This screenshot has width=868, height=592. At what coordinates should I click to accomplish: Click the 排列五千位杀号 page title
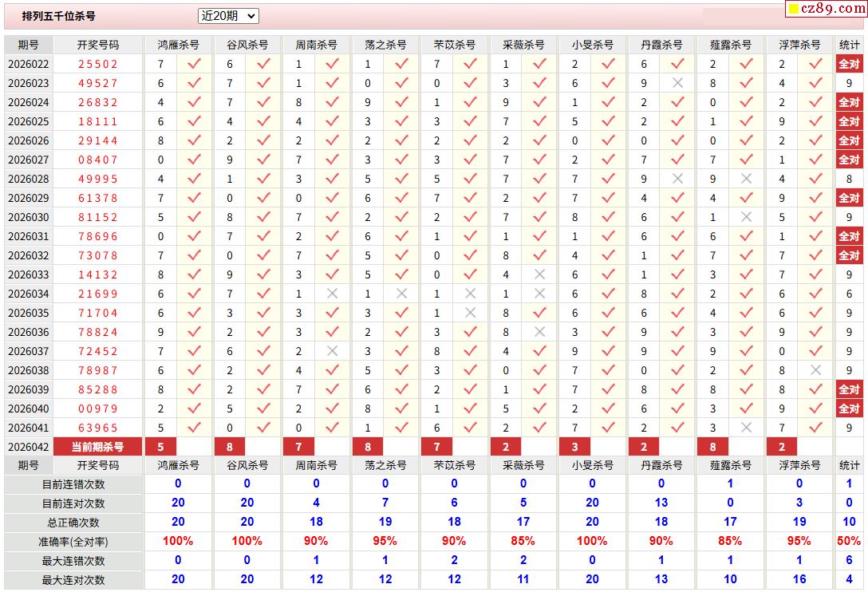(58, 16)
